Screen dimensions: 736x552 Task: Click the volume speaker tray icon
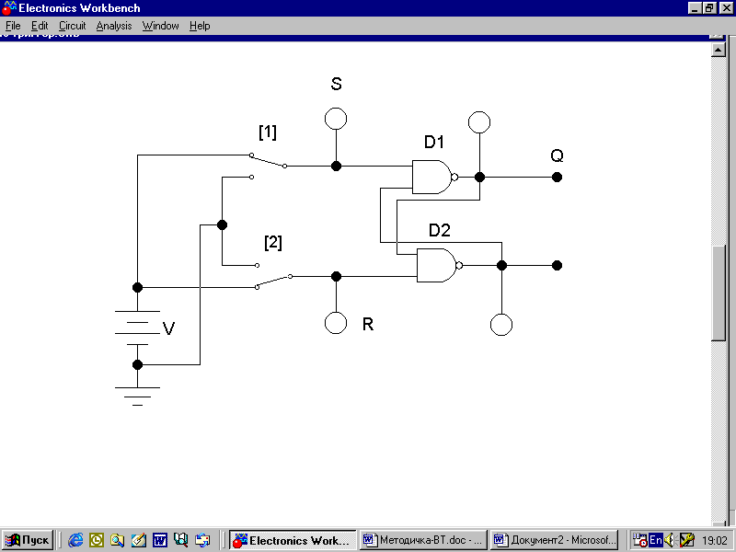pos(670,540)
